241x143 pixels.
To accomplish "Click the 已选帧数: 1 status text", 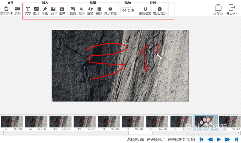I will [156, 140].
